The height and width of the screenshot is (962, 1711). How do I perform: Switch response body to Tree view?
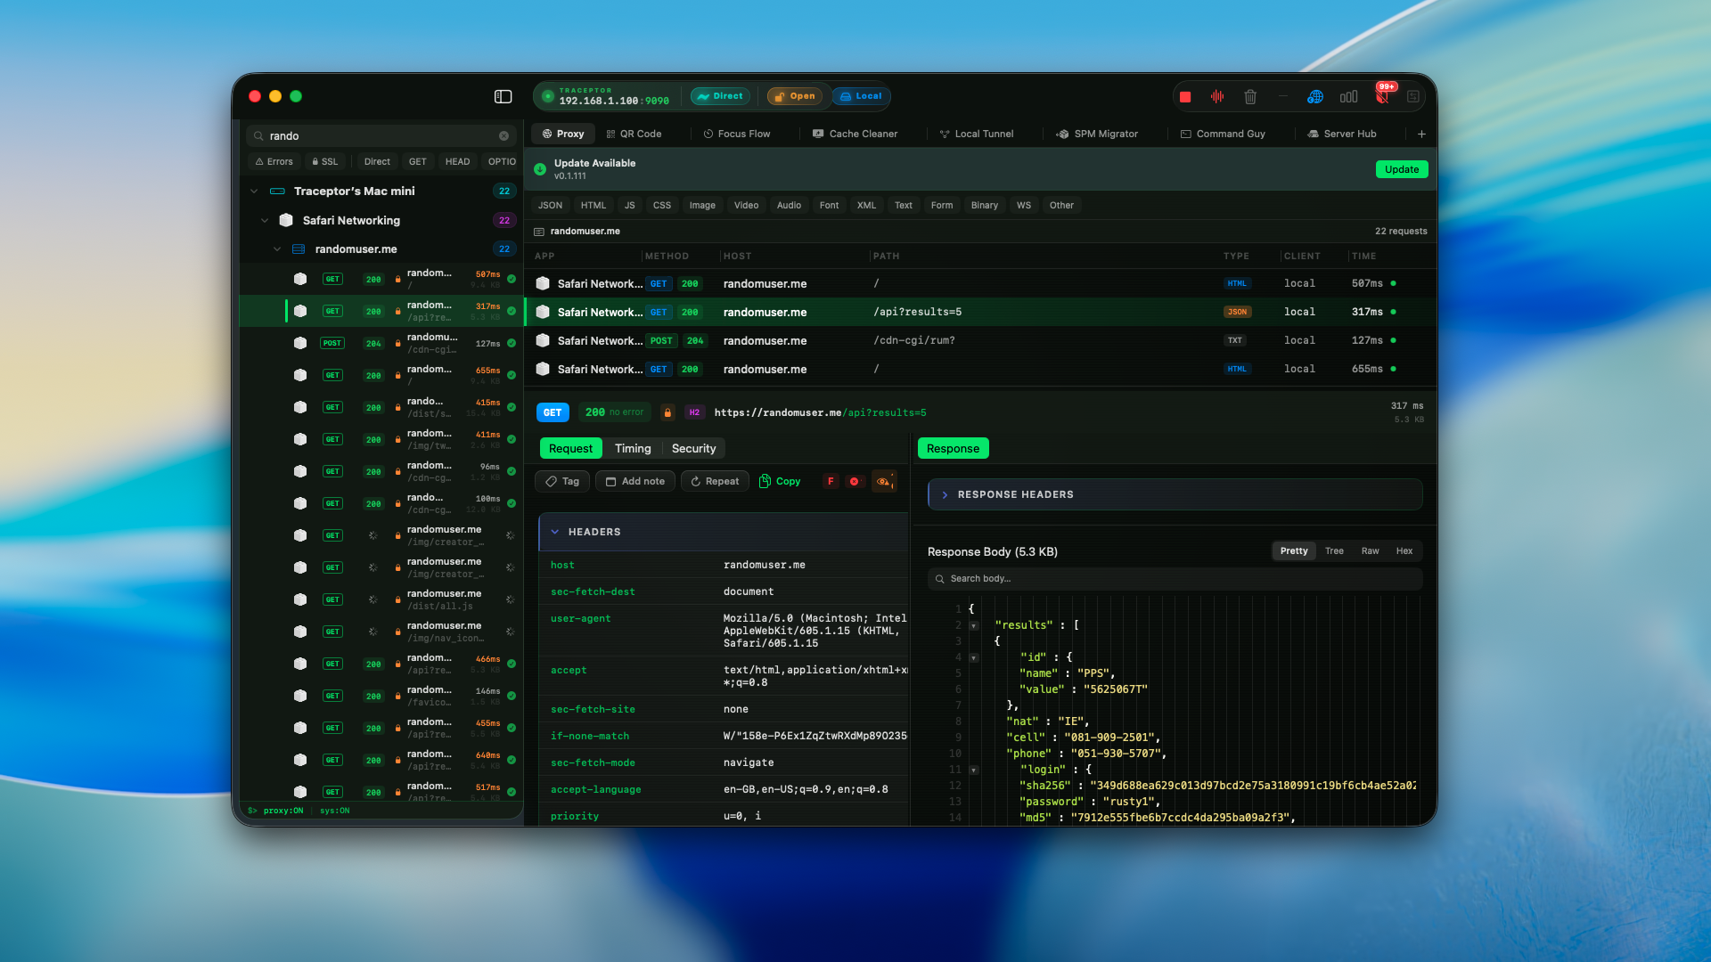click(1334, 551)
